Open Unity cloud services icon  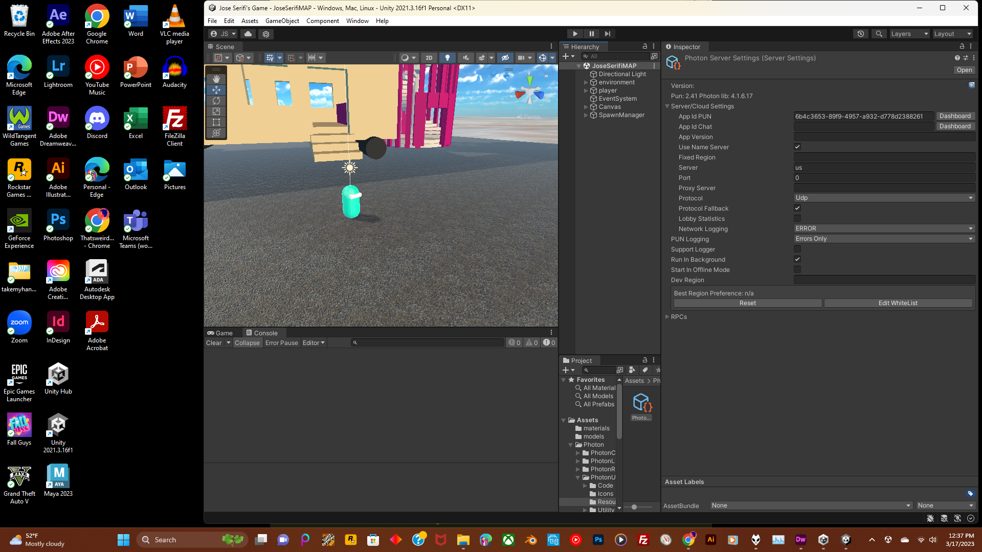[x=248, y=34]
